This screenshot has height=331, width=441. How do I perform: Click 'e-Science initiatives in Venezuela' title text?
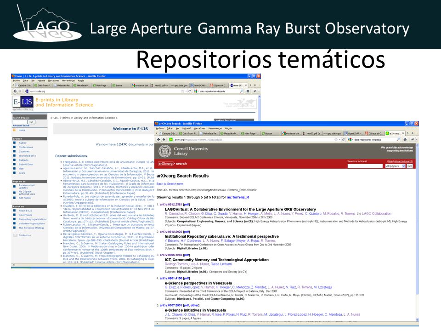(x=195, y=310)
